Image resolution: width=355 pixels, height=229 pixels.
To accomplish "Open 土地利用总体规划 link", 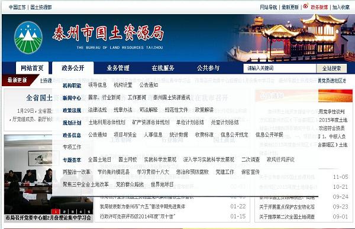I will [106, 122].
